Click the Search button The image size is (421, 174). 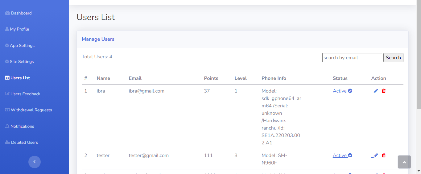[x=393, y=58]
